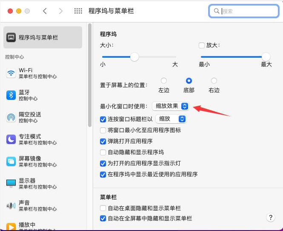Open the 显示器 sidebar entry
The width and height of the screenshot is (283, 231).
pyautogui.click(x=43, y=183)
